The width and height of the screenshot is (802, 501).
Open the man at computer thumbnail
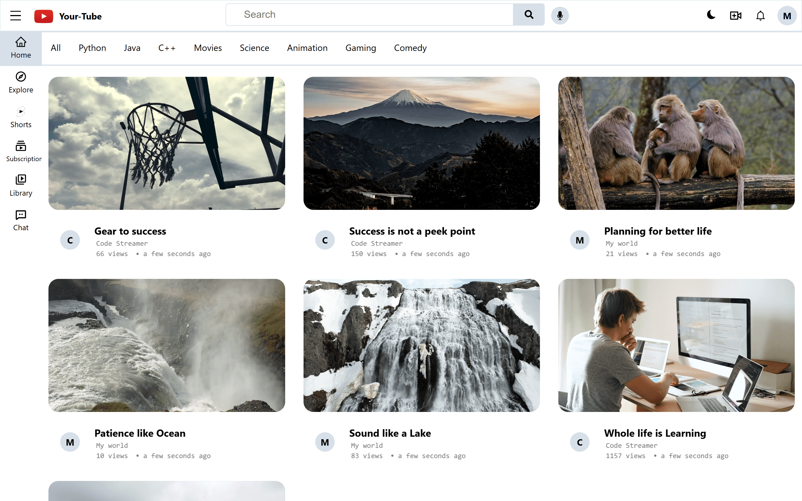[x=676, y=345]
